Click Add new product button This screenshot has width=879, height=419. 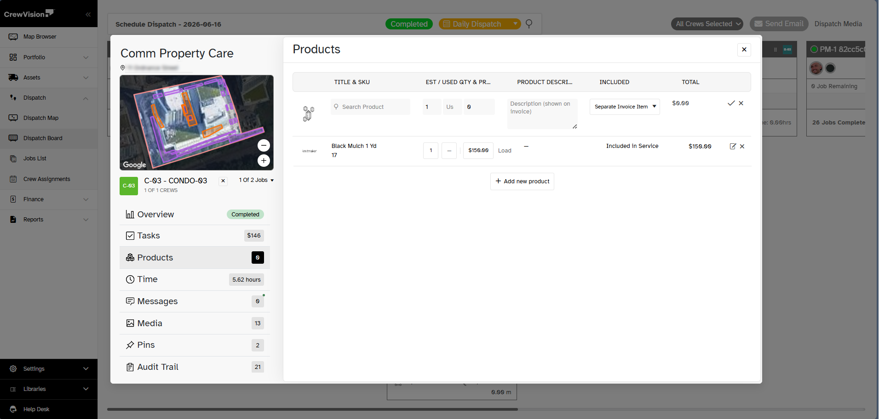click(x=522, y=181)
